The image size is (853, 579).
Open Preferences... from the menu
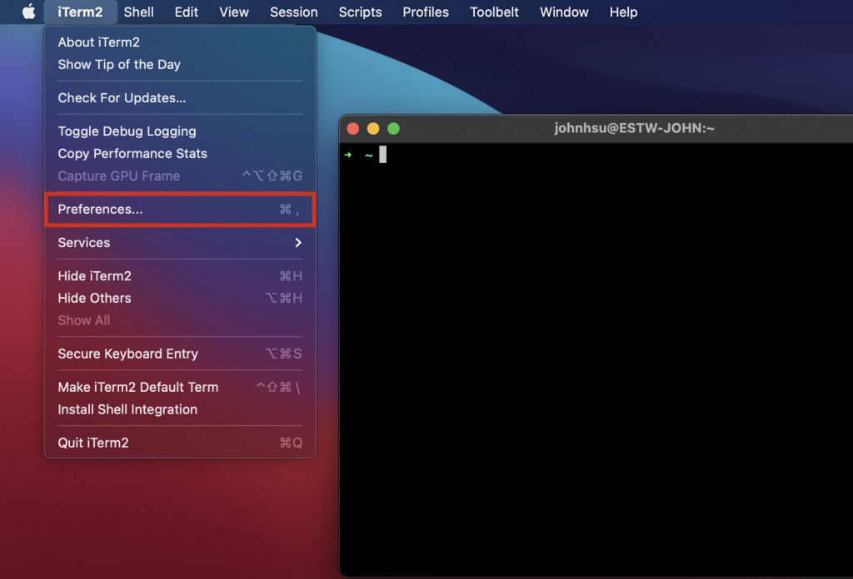tap(180, 209)
